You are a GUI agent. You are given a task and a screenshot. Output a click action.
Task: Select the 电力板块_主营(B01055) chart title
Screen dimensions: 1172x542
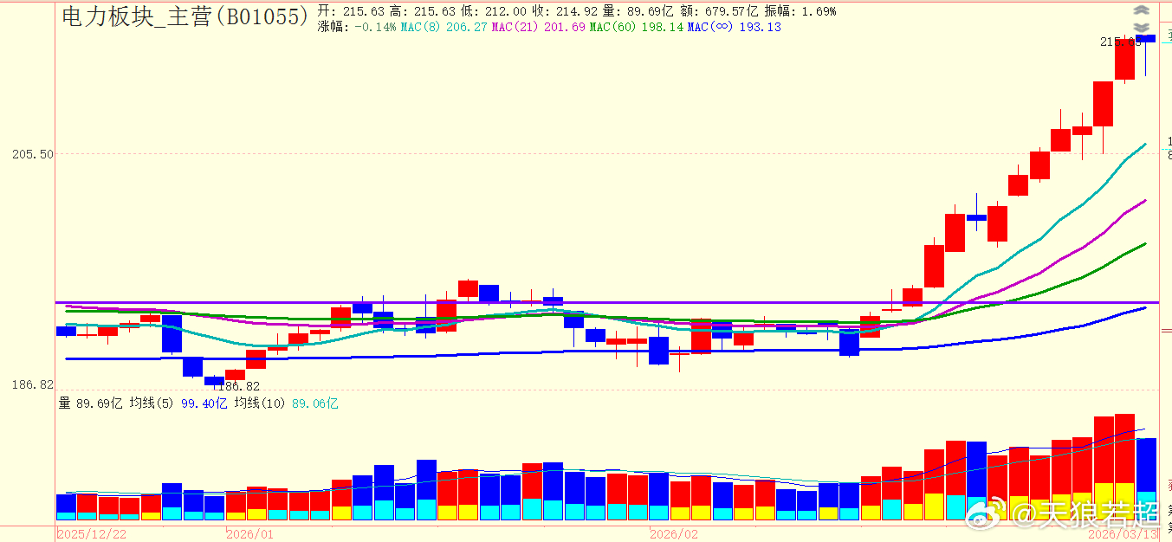(185, 16)
